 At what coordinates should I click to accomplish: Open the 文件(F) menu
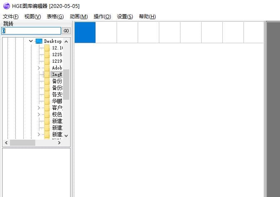[10, 17]
